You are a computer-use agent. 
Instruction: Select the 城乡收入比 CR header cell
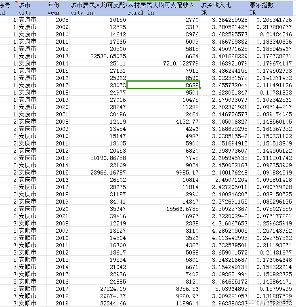[x=224, y=8]
